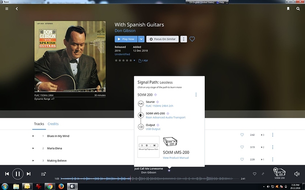
Task: Play track Maria Elena arrow
Action: (x=33, y=148)
